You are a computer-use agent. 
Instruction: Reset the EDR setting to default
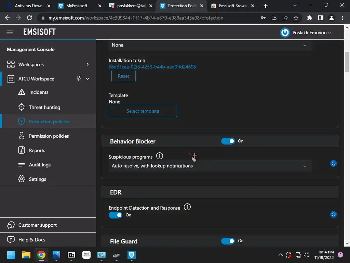coord(334,214)
